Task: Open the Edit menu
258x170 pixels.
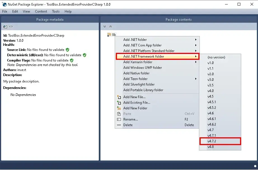Action: click(15, 11)
